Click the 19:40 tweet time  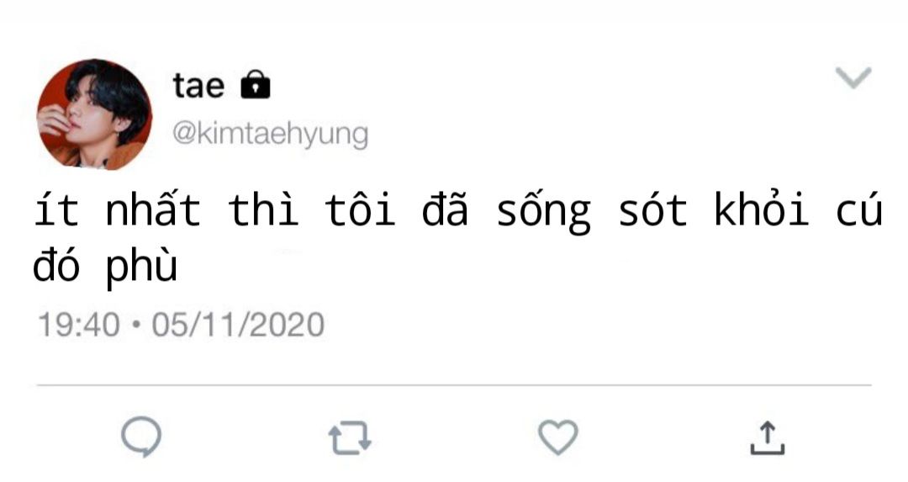pos(79,325)
